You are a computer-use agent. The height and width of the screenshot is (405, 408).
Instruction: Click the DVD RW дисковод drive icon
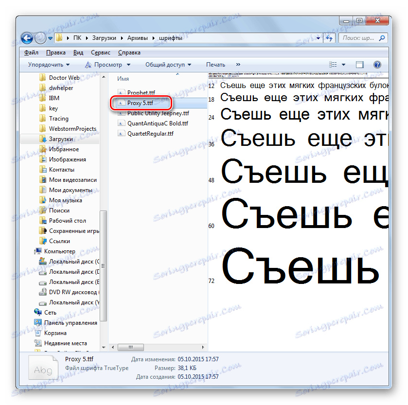43,292
